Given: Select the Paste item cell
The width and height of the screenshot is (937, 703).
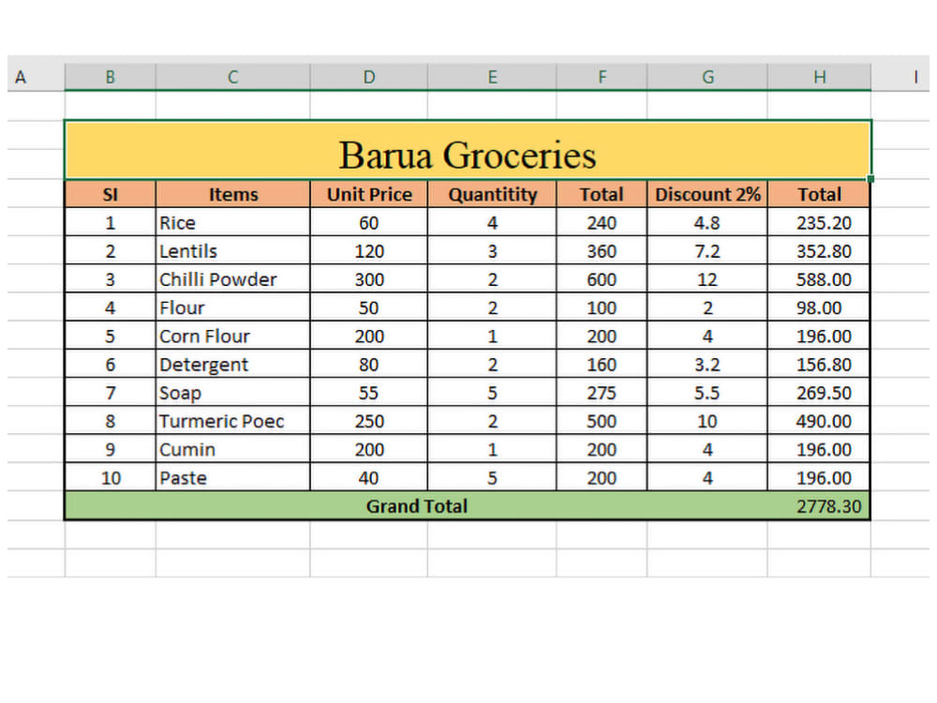Looking at the screenshot, I should [233, 478].
